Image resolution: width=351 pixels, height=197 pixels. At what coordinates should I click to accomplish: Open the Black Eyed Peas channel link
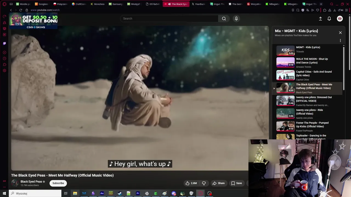31,182
